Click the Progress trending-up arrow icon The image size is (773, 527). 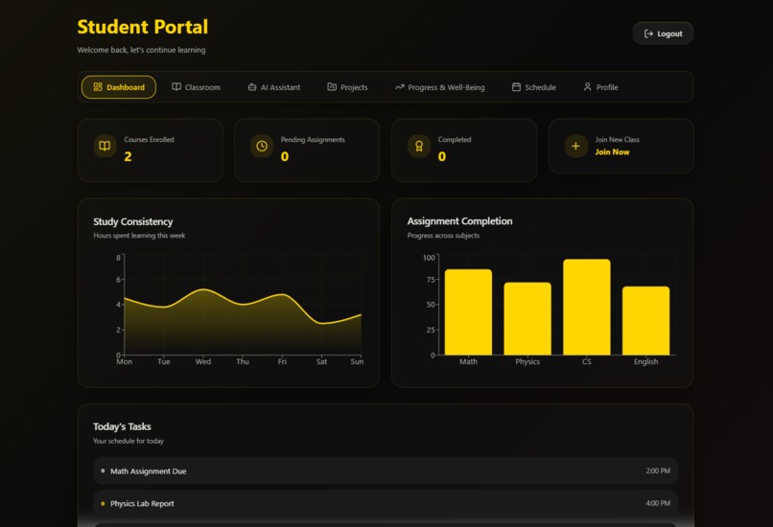pyautogui.click(x=399, y=86)
